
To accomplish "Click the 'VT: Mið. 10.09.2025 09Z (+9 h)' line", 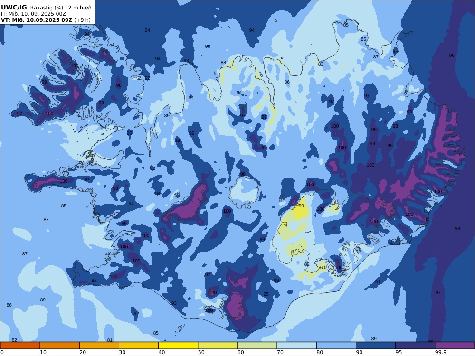I will click(x=46, y=20).
